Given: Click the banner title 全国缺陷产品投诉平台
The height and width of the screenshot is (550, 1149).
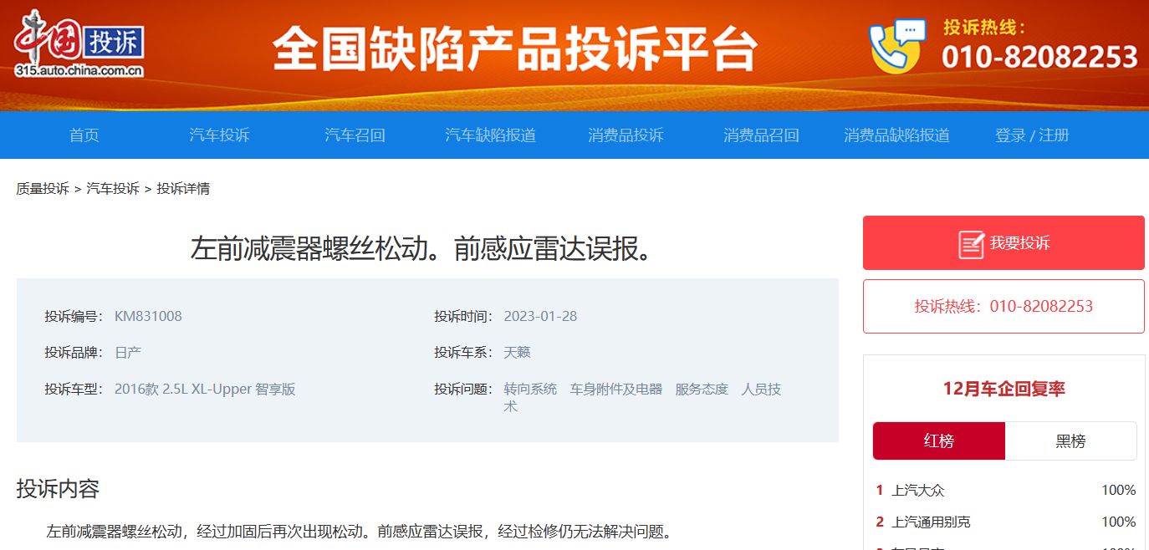Looking at the screenshot, I should 514,49.
